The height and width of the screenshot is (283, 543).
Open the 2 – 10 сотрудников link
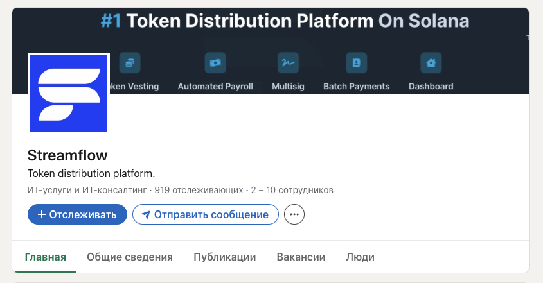pyautogui.click(x=292, y=190)
